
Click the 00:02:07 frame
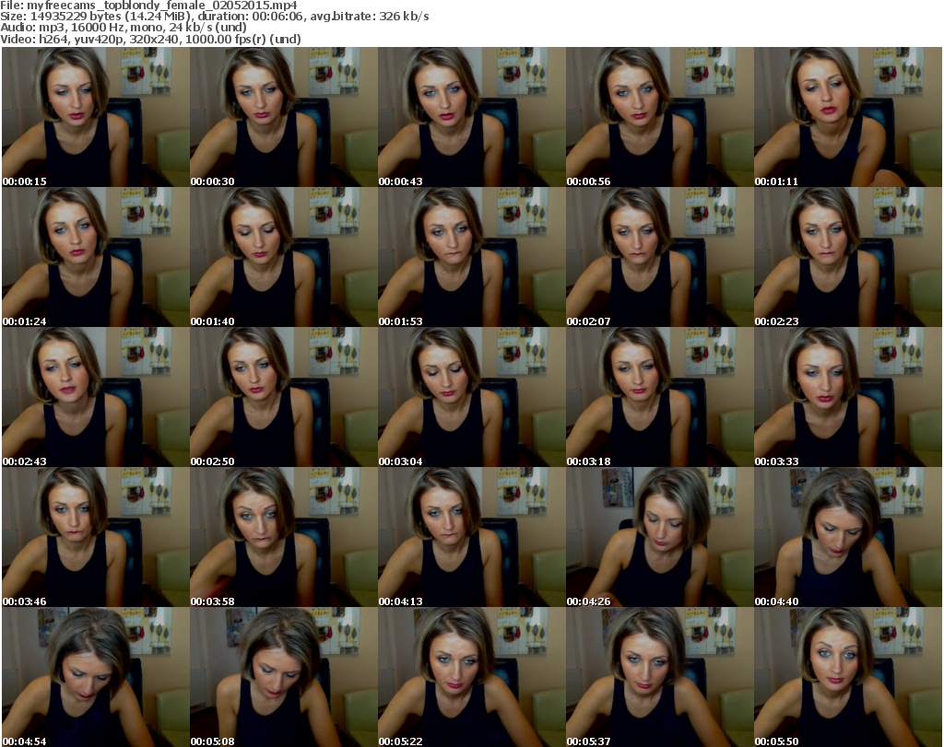tap(660, 257)
